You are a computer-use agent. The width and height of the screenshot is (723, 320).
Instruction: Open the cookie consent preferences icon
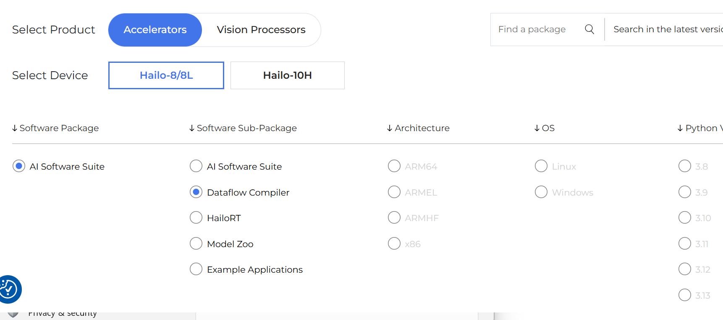8,289
